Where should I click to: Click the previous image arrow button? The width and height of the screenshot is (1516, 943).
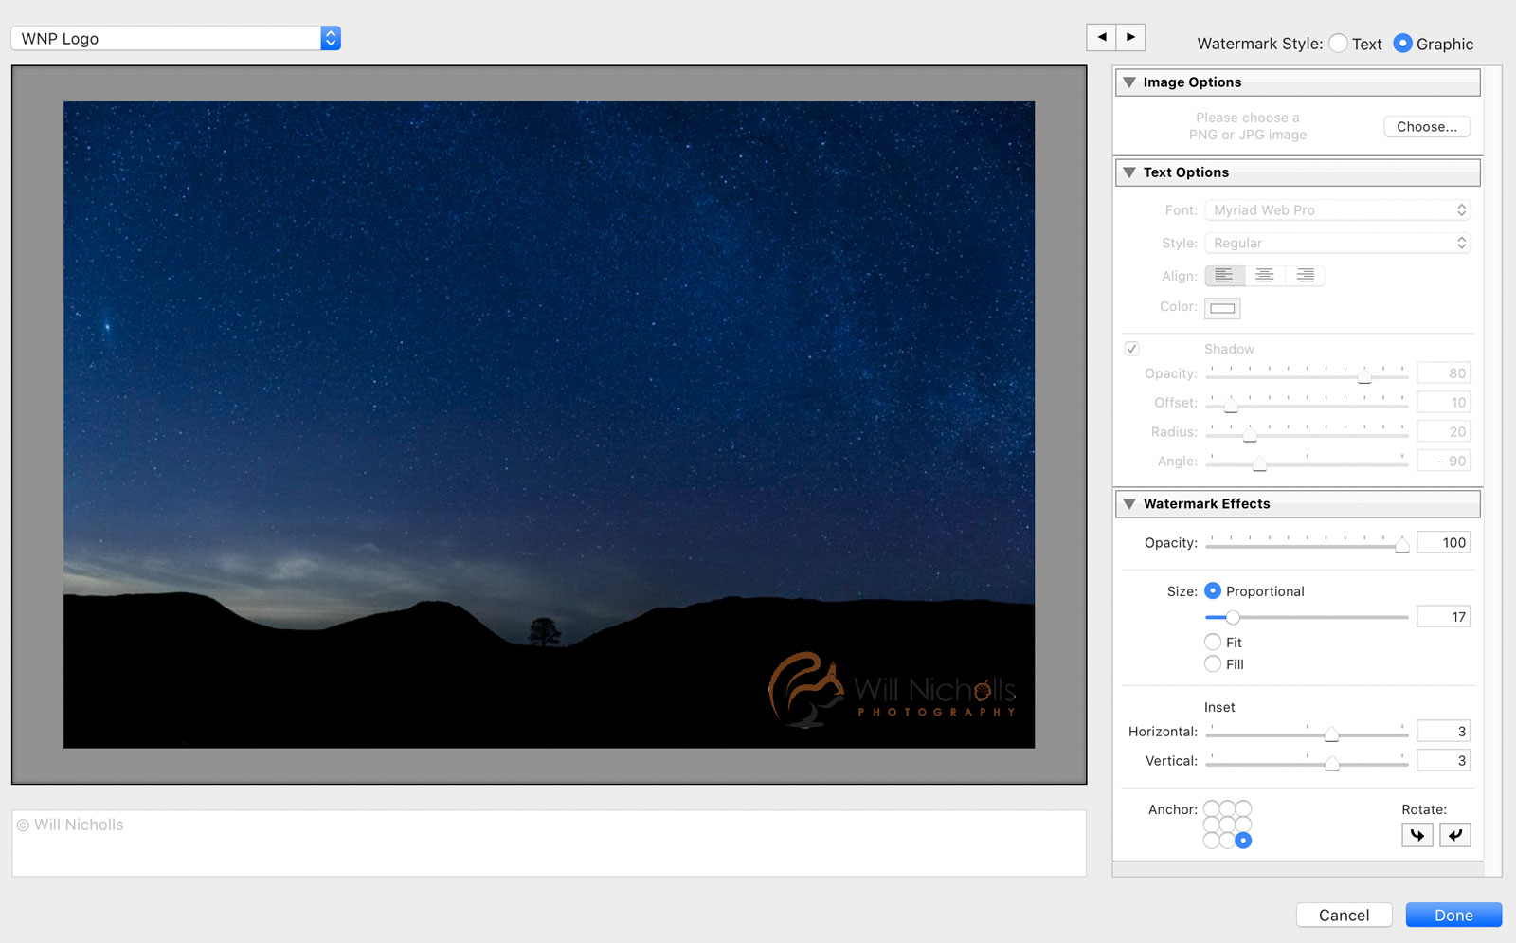pos(1101,37)
